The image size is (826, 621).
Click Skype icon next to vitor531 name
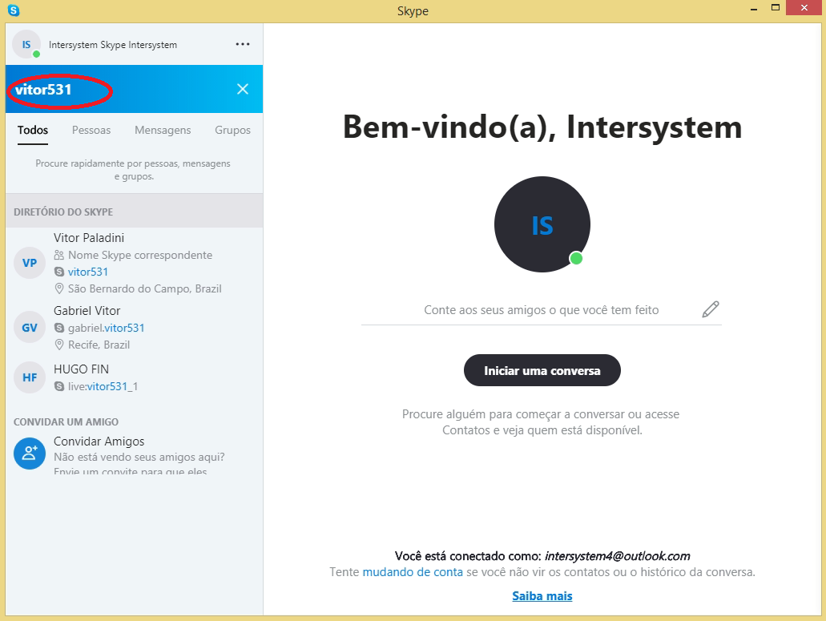[59, 272]
